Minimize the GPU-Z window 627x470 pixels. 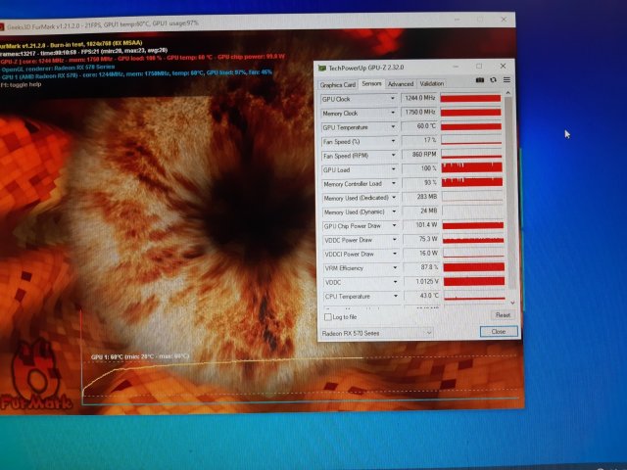pyautogui.click(x=457, y=67)
